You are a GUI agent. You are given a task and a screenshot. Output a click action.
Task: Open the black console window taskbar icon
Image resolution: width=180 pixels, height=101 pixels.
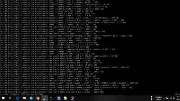coord(52,98)
